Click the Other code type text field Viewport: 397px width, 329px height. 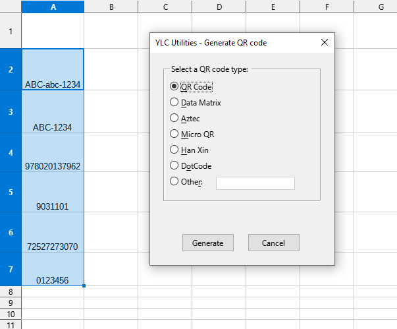click(x=255, y=183)
